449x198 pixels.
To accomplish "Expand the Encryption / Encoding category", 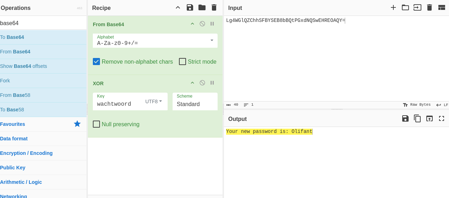I will [x=26, y=153].
